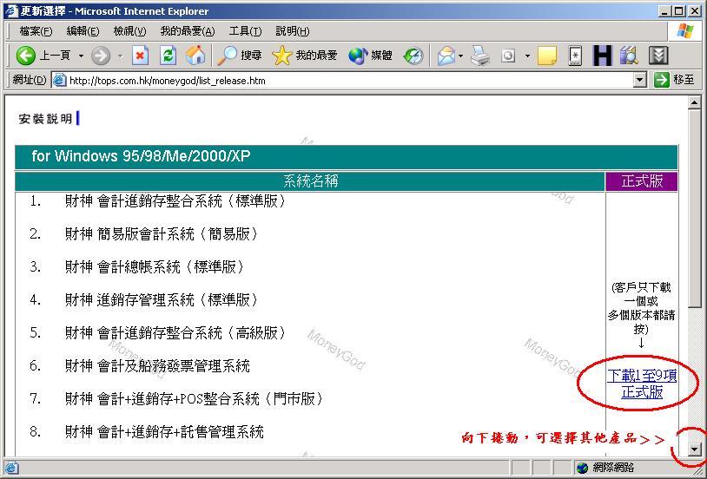Open dropdown arrow next to small square icon
Viewport: 707px width, 479px height.
[527, 56]
